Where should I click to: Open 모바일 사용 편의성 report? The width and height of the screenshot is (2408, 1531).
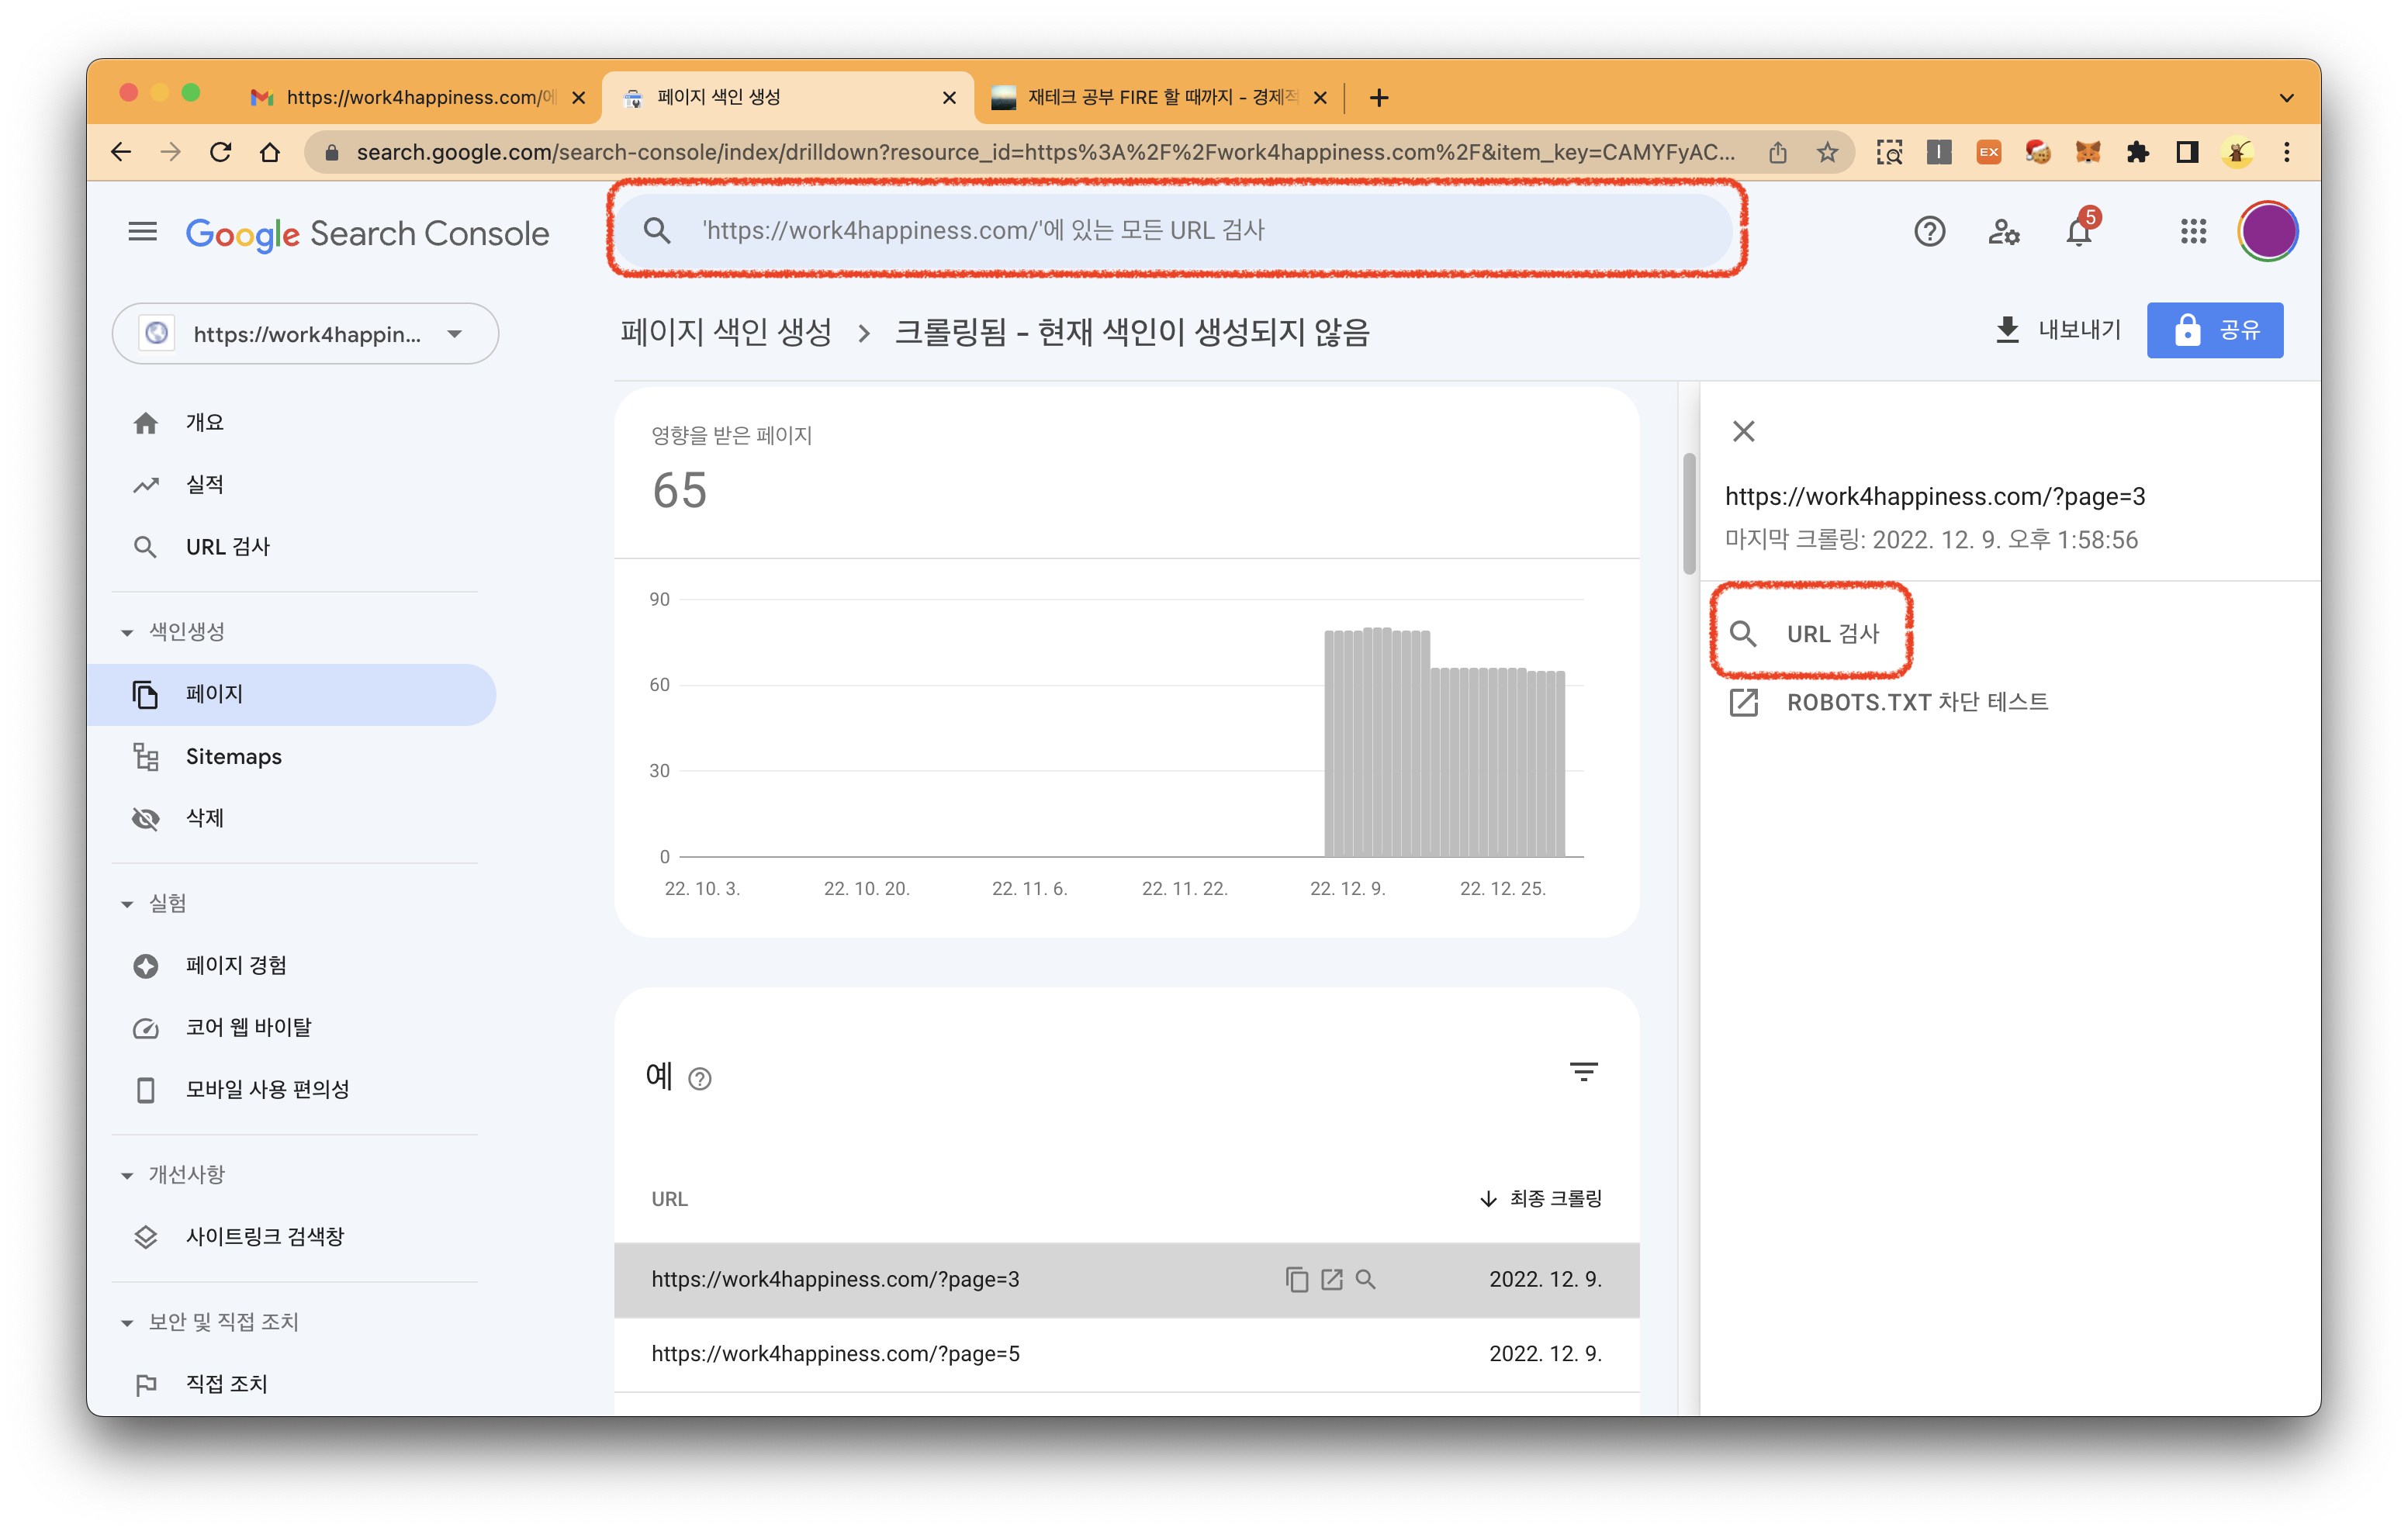268,1089
